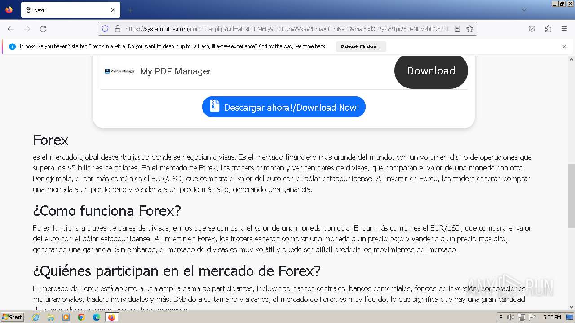Click the 5:58 PM clock
This screenshot has height=323, width=575.
coord(552,317)
